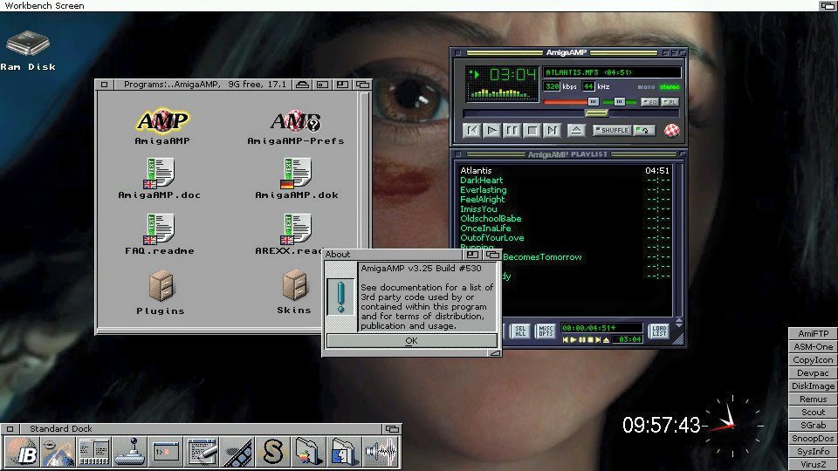Toggle SHUFFLE mode in AmigaAMP
This screenshot has width=838, height=471.
pos(612,130)
